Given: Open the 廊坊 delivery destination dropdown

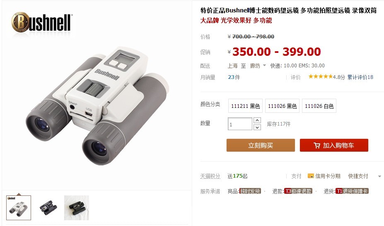Looking at the screenshot, I should point(258,65).
